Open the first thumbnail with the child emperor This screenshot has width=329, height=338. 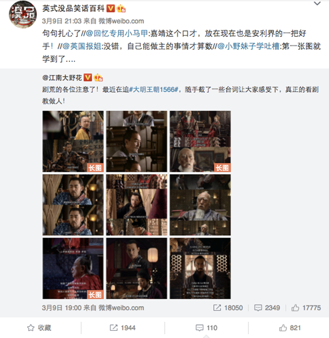click(73, 141)
